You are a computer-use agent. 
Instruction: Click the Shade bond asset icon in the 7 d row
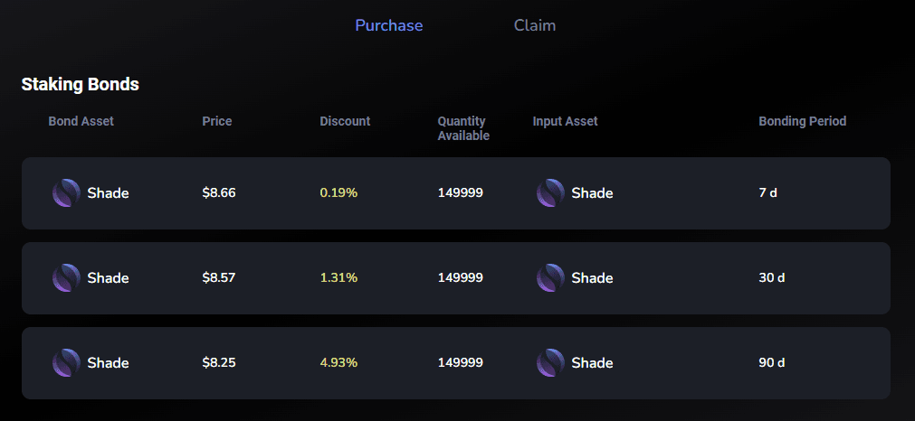[x=66, y=192]
